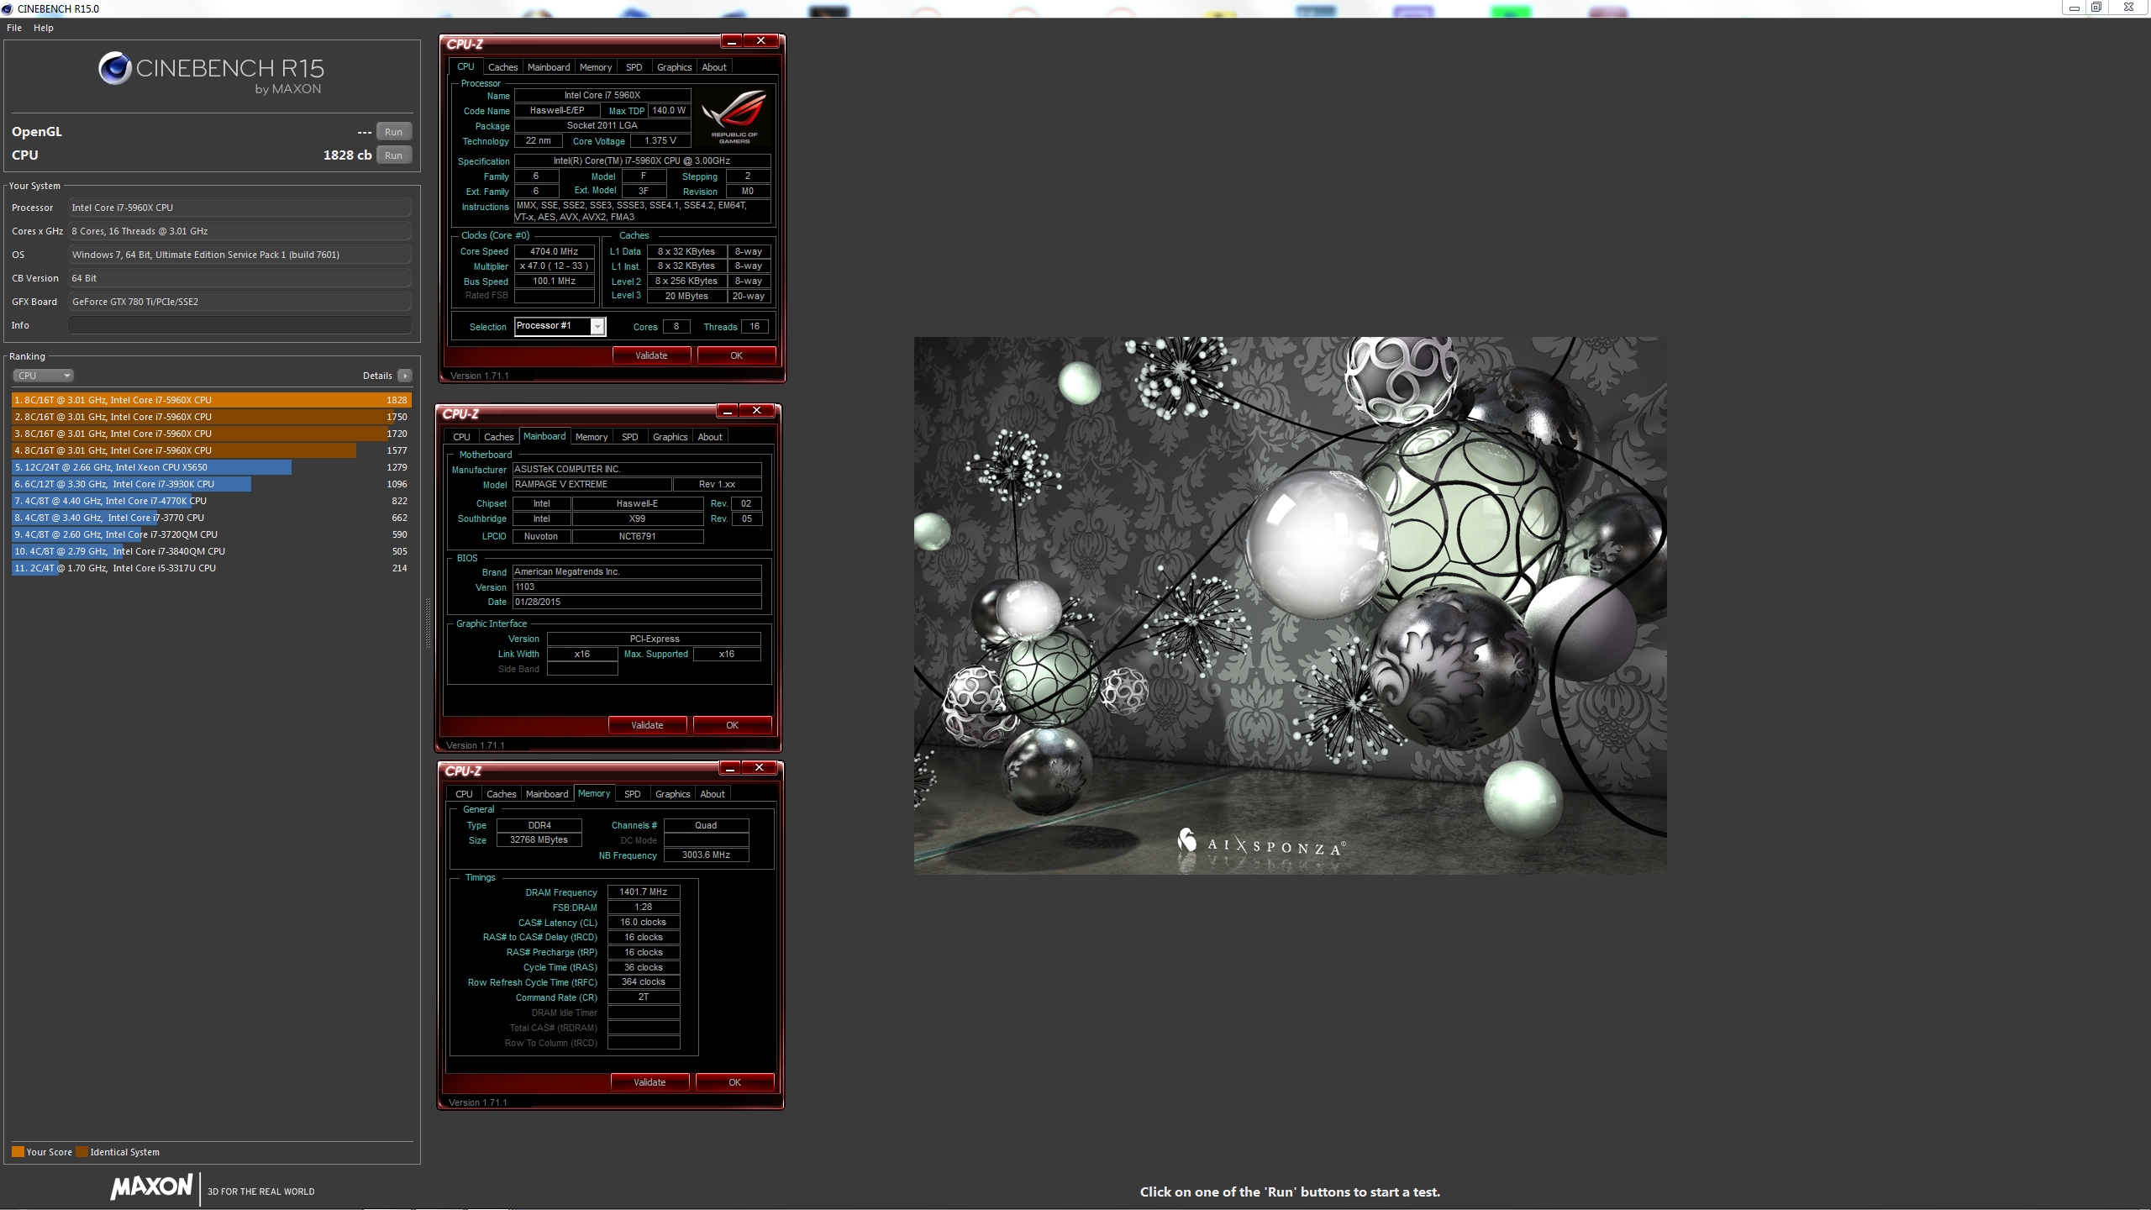Click the rendered spheres benchmark image
Screen dimensions: 2151x1210
(x=1290, y=605)
